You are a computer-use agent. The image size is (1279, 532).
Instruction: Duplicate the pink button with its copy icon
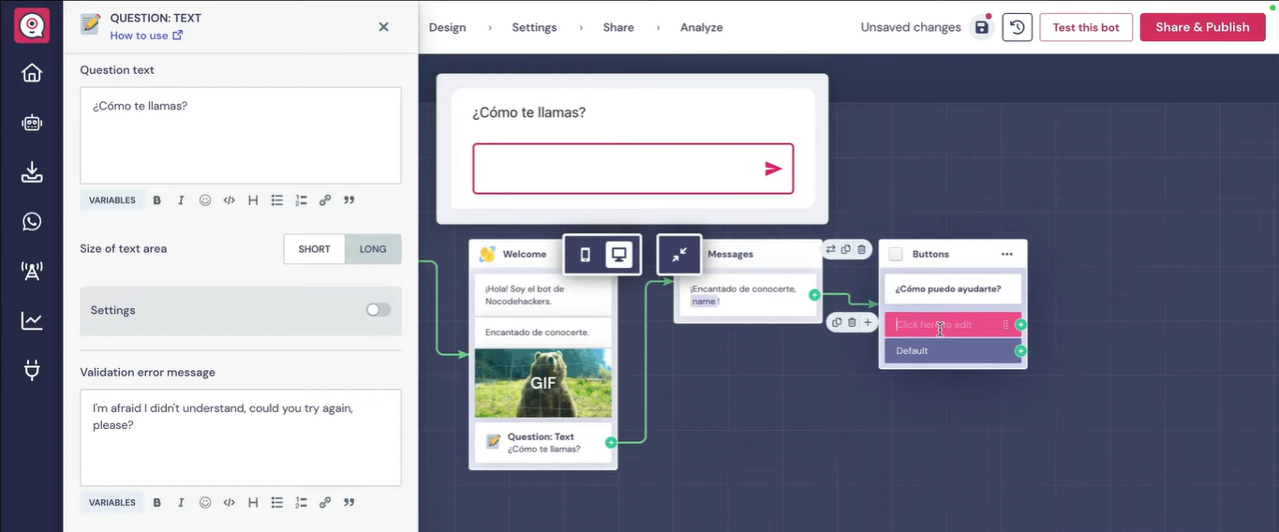click(837, 322)
